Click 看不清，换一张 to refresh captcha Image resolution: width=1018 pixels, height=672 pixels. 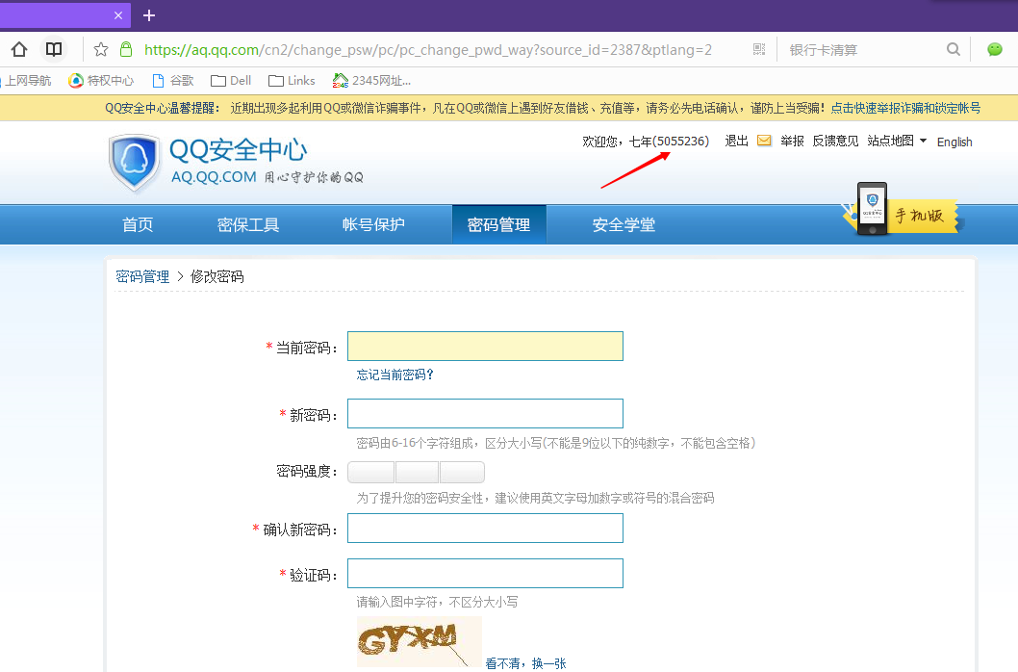[x=526, y=663]
